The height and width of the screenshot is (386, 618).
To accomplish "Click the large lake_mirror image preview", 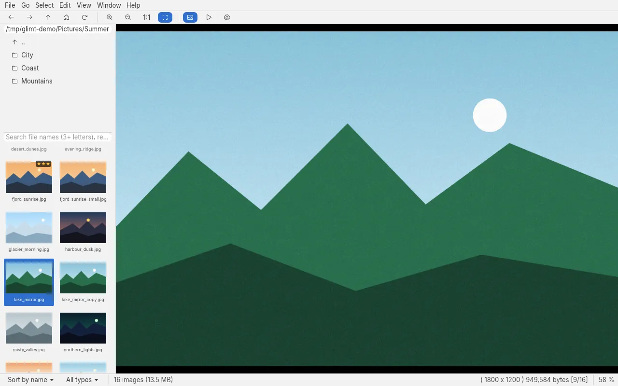I will pyautogui.click(x=367, y=199).
